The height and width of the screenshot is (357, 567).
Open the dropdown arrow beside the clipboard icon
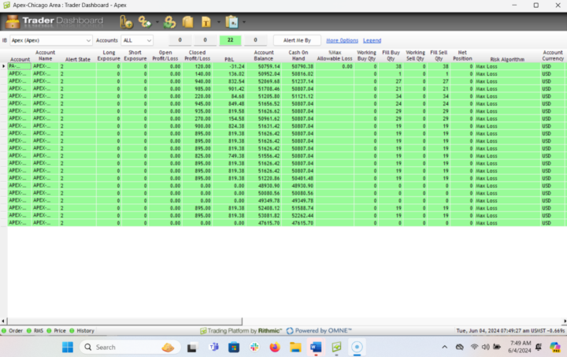pyautogui.click(x=244, y=22)
